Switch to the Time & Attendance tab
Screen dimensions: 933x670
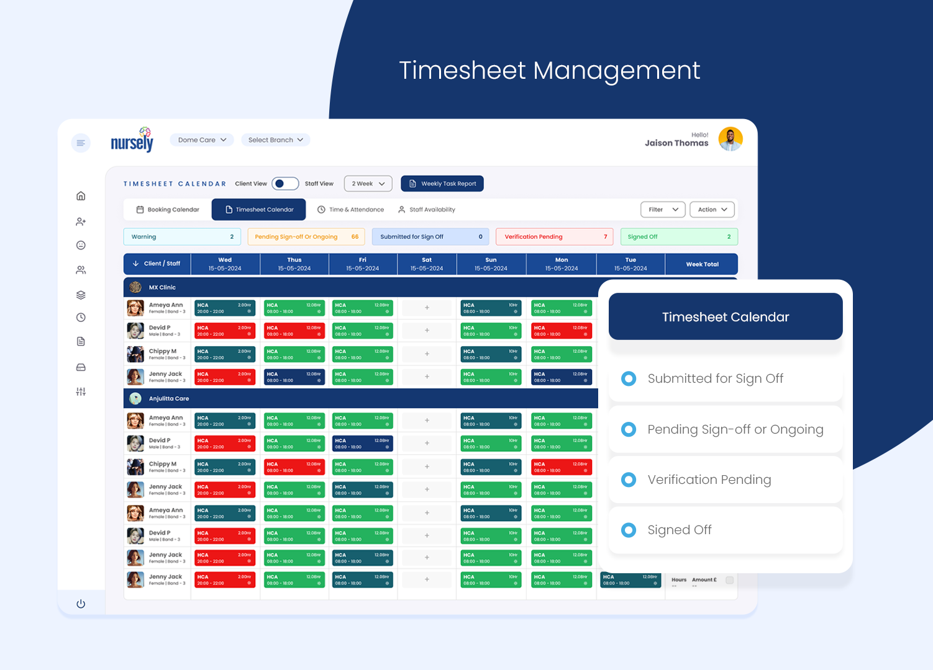point(351,210)
